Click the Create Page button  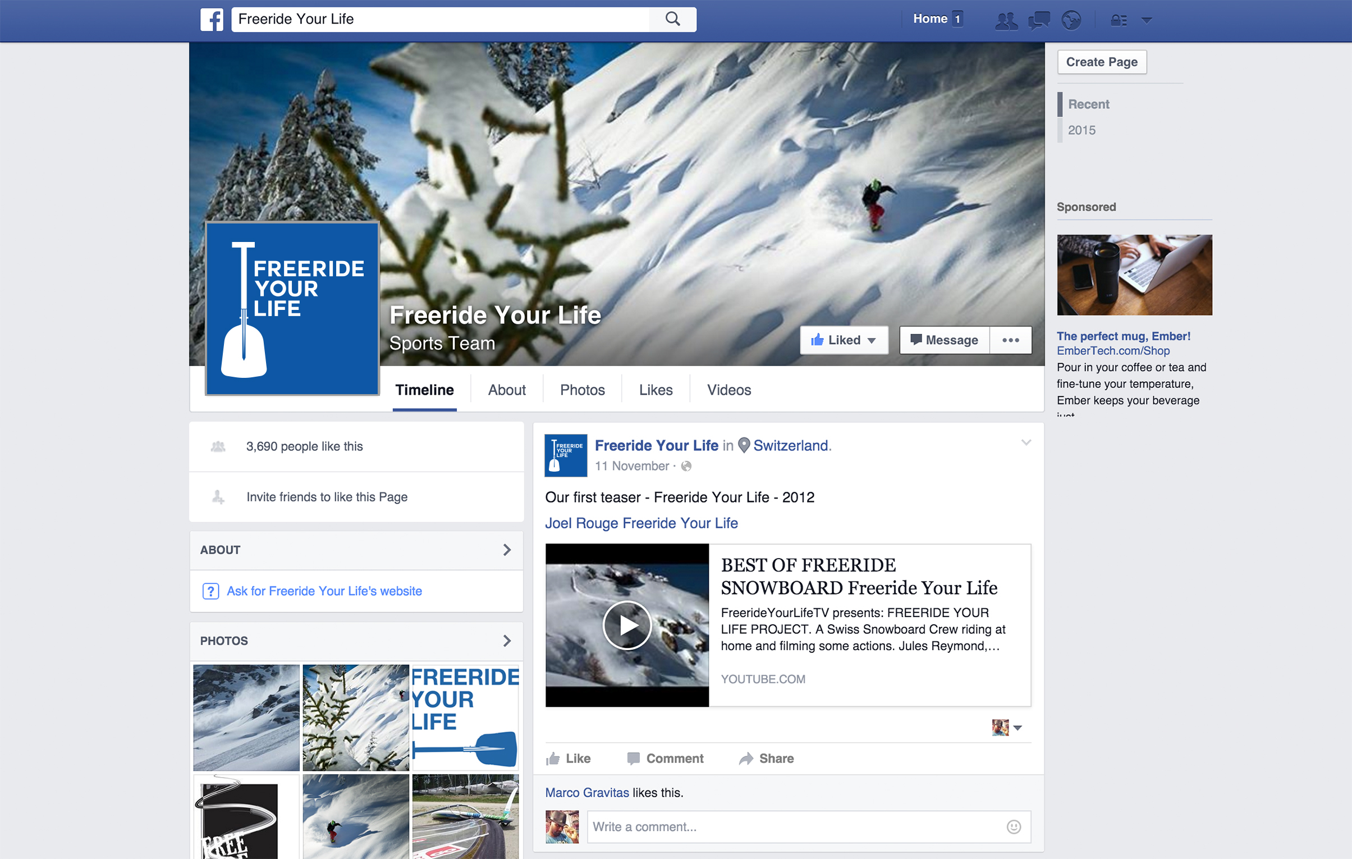1101,62
